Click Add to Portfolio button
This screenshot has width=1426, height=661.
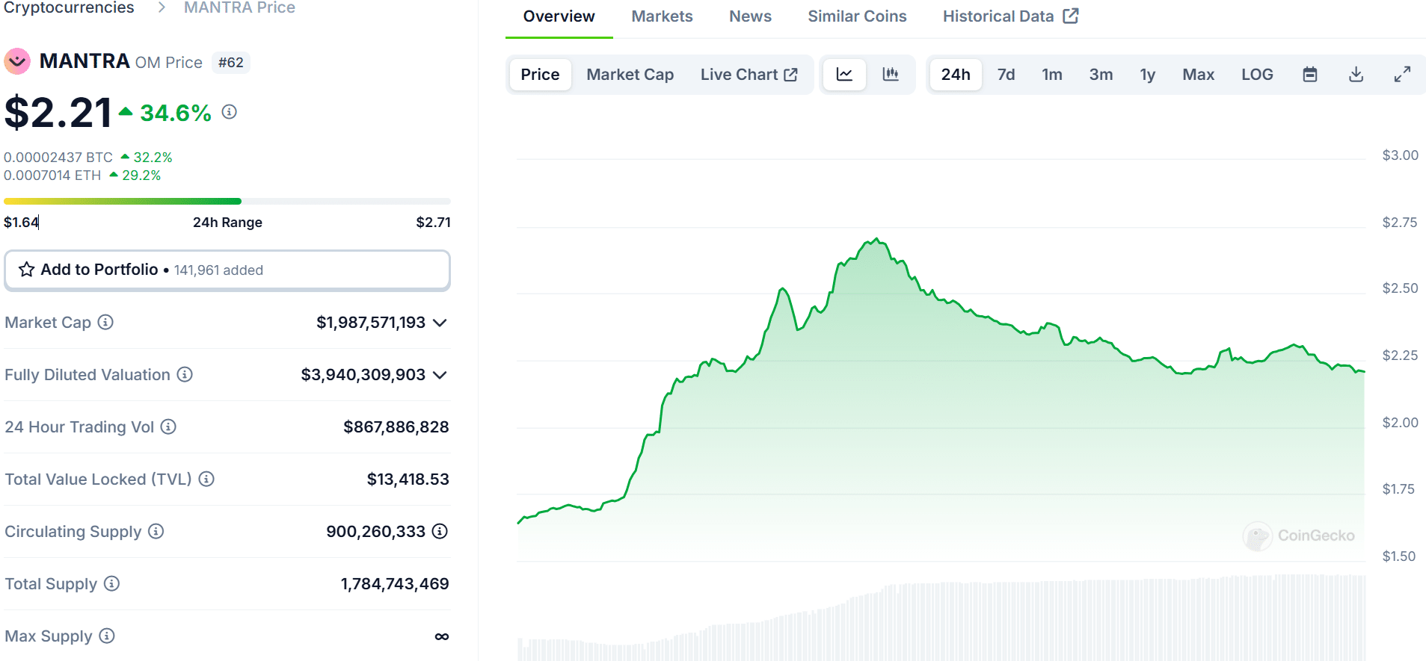pos(227,270)
